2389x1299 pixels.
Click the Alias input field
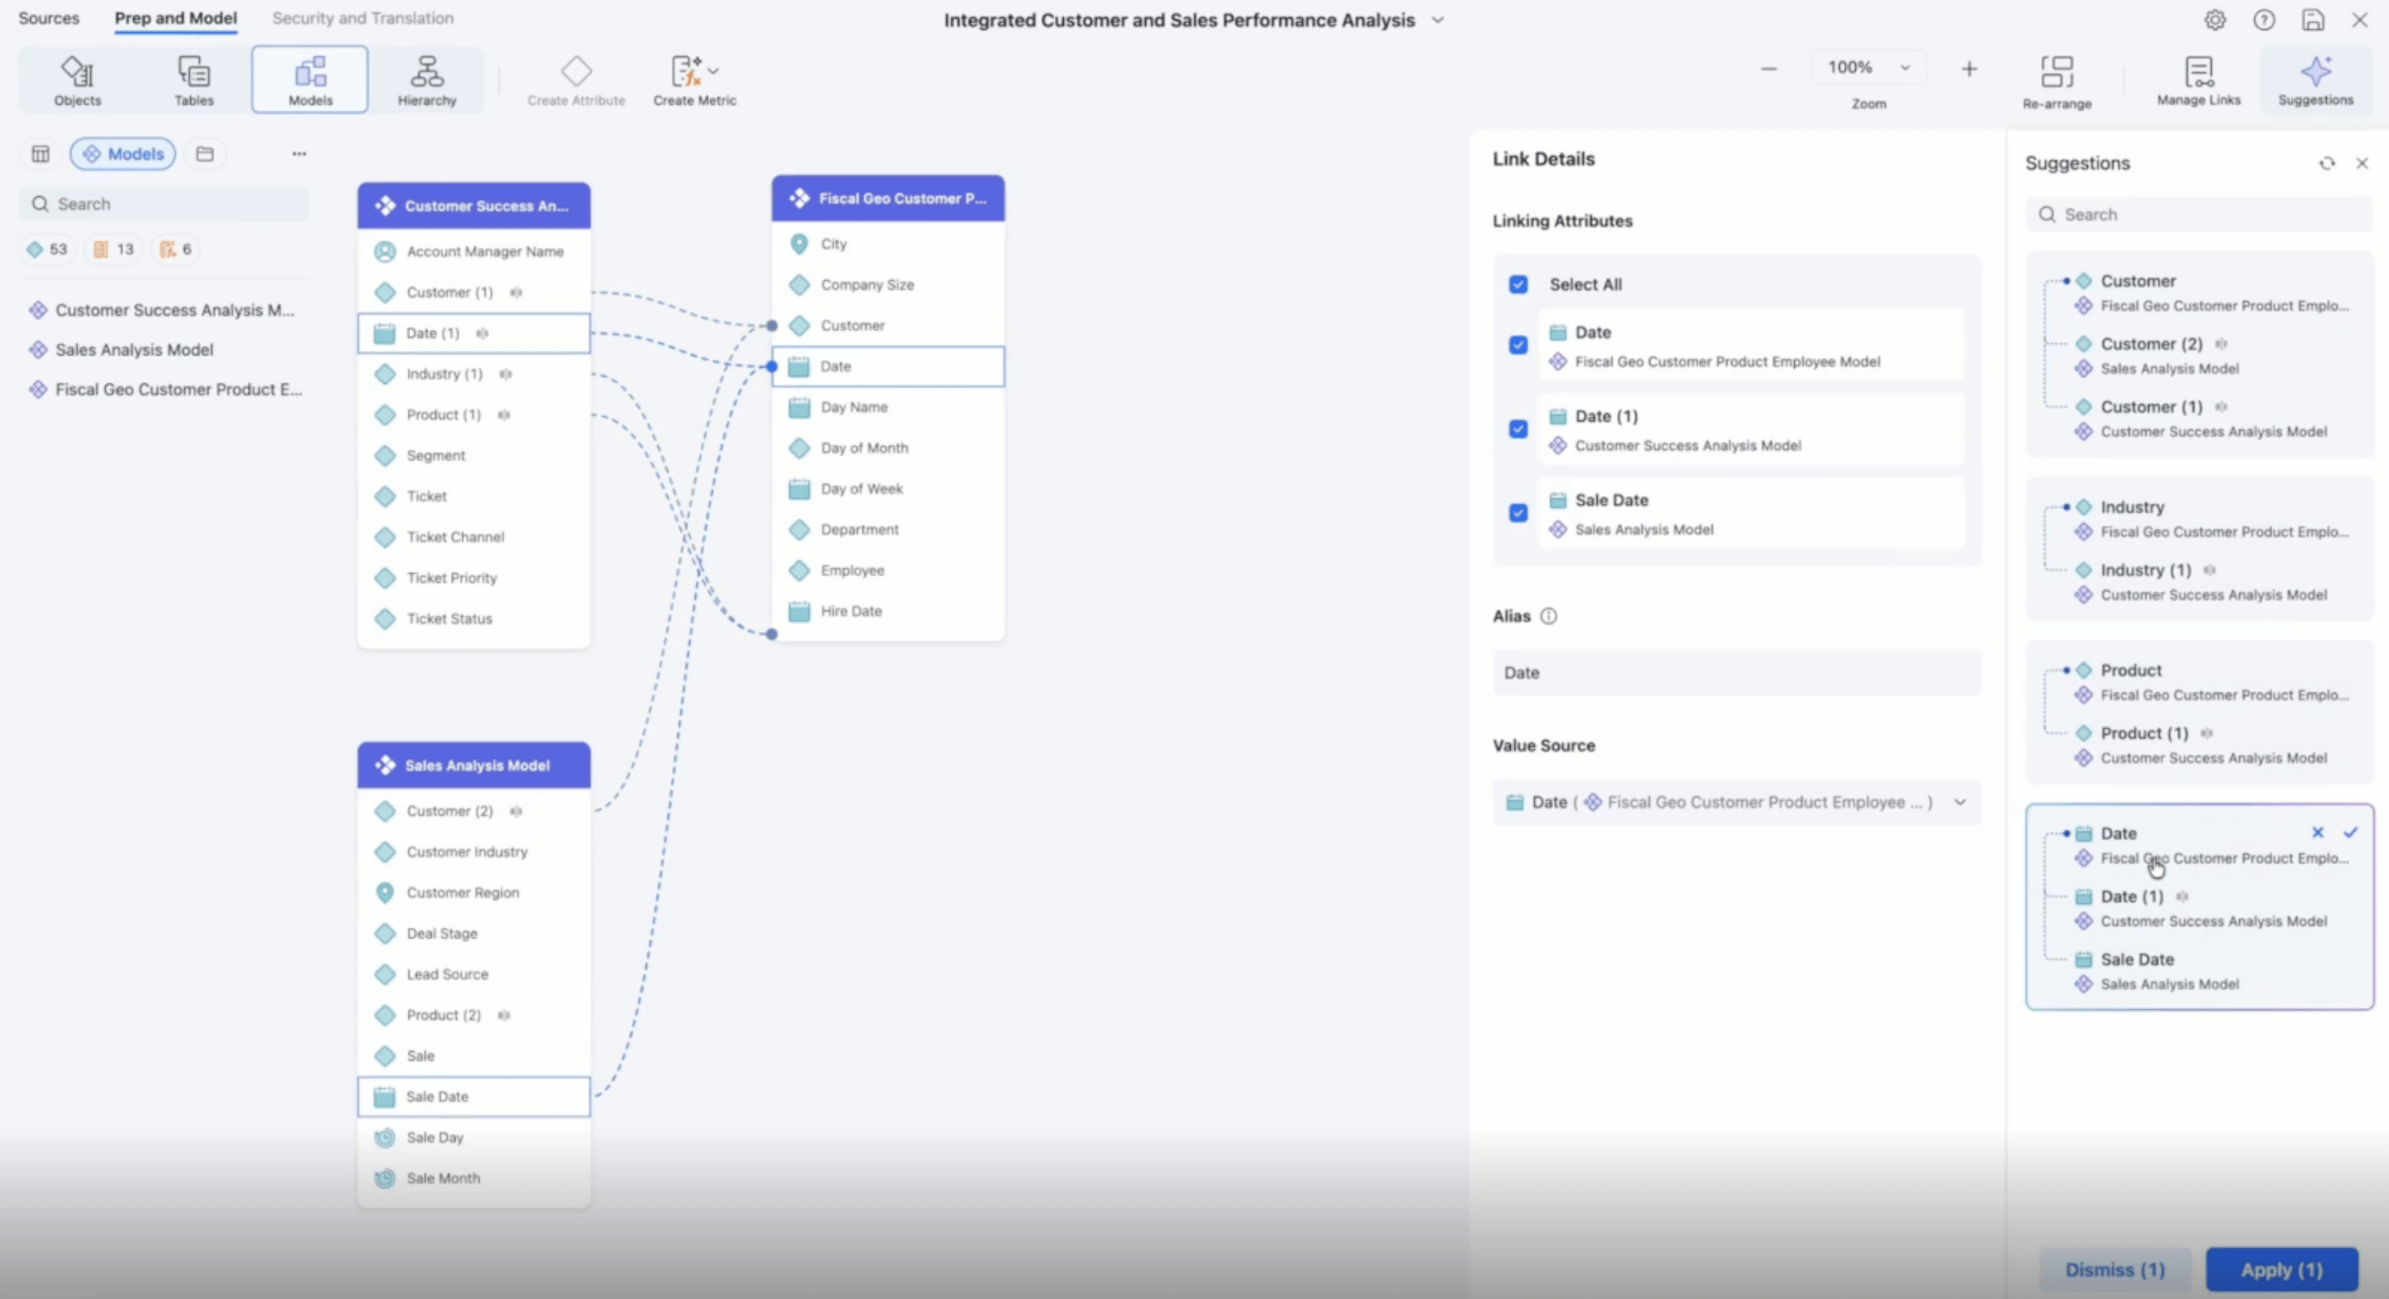pos(1737,672)
